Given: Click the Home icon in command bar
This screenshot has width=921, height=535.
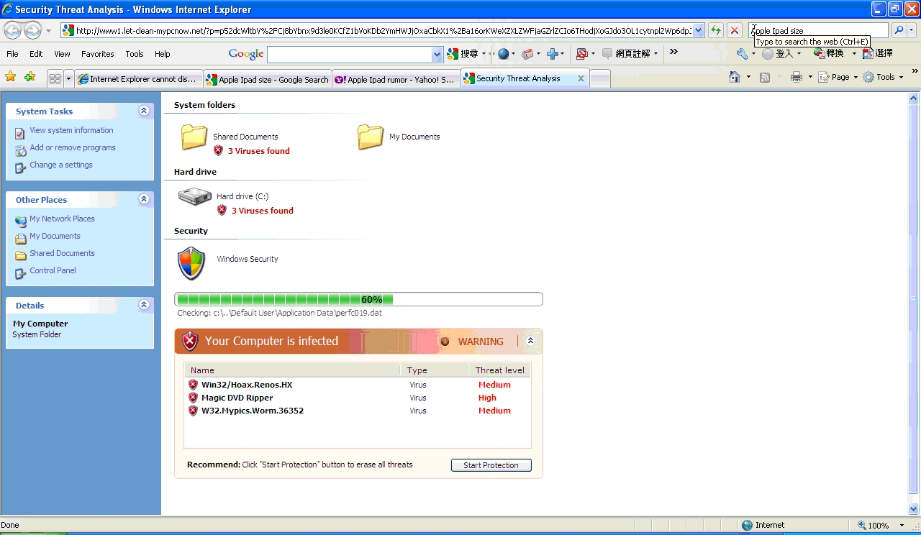Looking at the screenshot, I should [734, 77].
